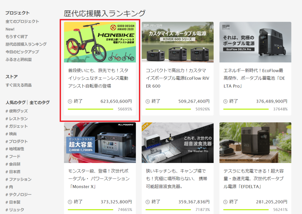This screenshot has width=302, height=214.
Task: Open the Monster X project title
Action: coord(99,179)
